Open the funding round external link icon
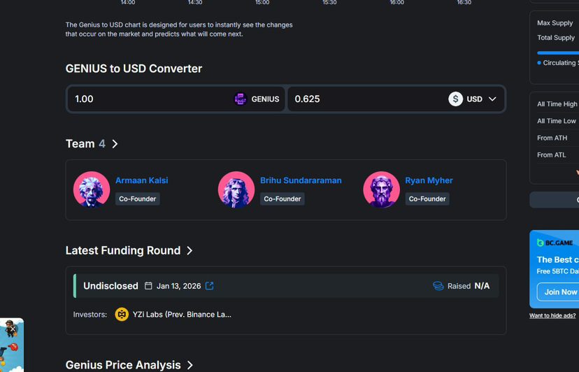Viewport: 579px width, 372px height. [210, 286]
